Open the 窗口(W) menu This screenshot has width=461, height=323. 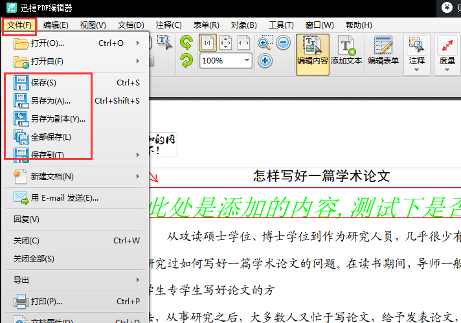pos(320,25)
